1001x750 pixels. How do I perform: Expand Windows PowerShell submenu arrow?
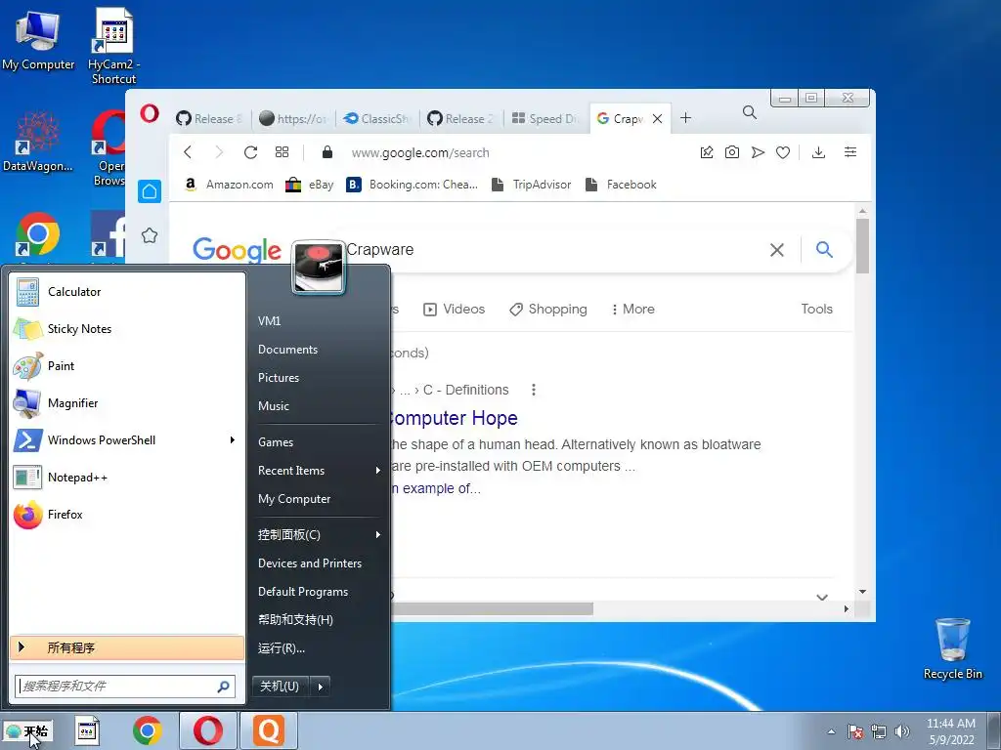(233, 440)
